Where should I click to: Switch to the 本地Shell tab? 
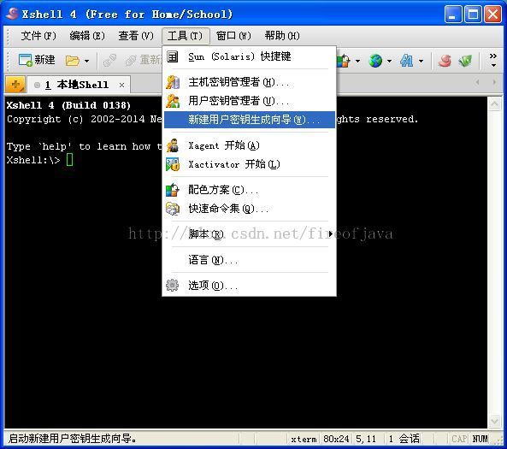coord(79,85)
